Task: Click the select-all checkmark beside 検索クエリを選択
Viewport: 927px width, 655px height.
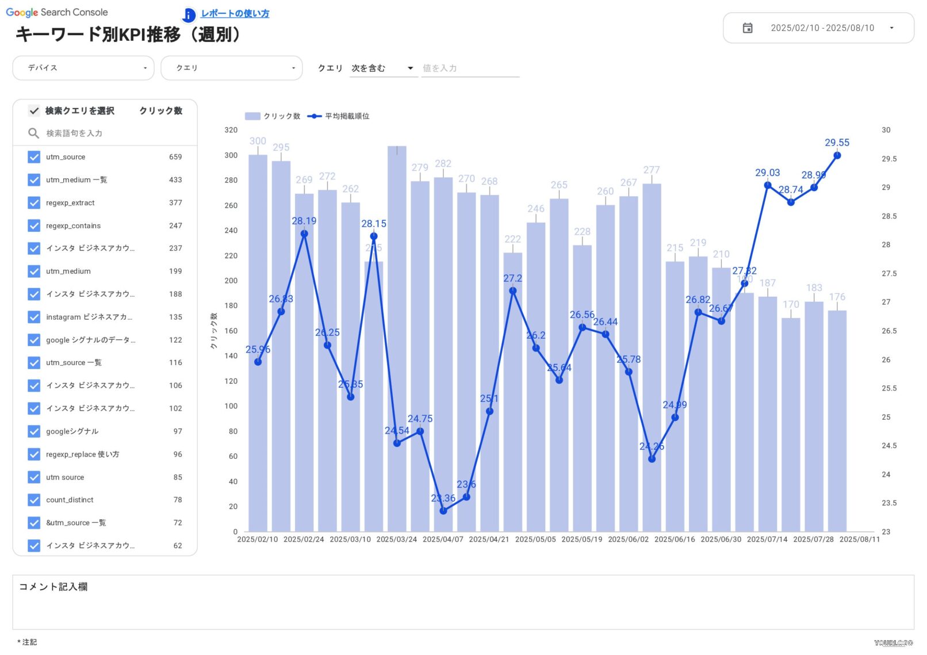Action: (34, 111)
